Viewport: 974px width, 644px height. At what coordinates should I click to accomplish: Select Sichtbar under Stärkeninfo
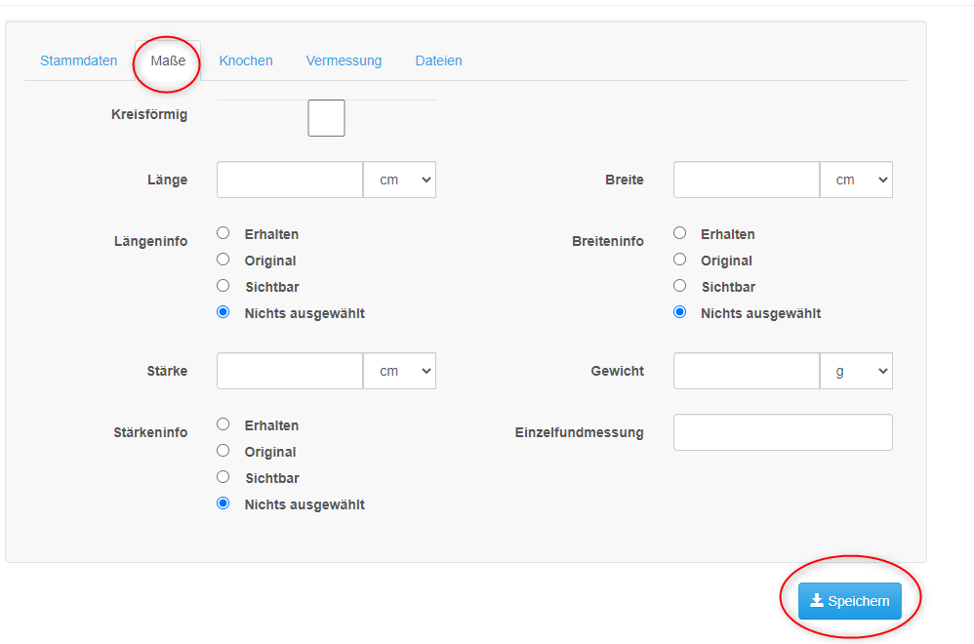pyautogui.click(x=223, y=476)
